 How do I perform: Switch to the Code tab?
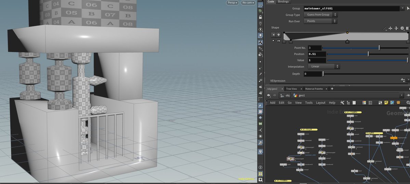[271, 2]
